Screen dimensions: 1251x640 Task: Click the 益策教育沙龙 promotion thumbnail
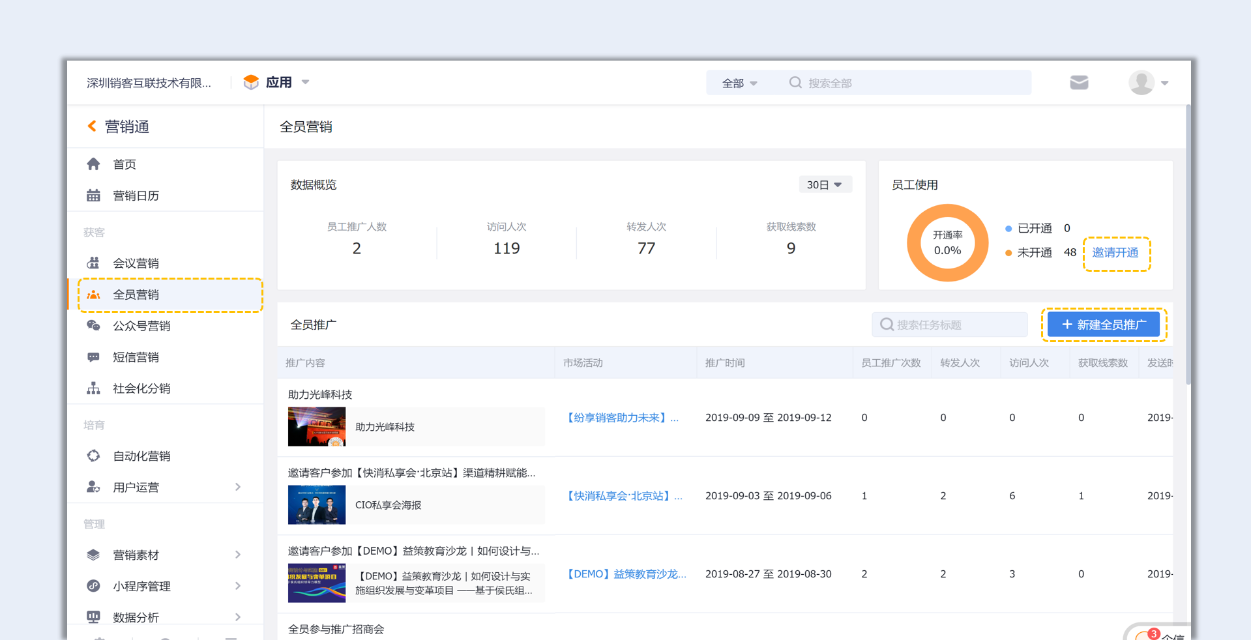point(317,583)
